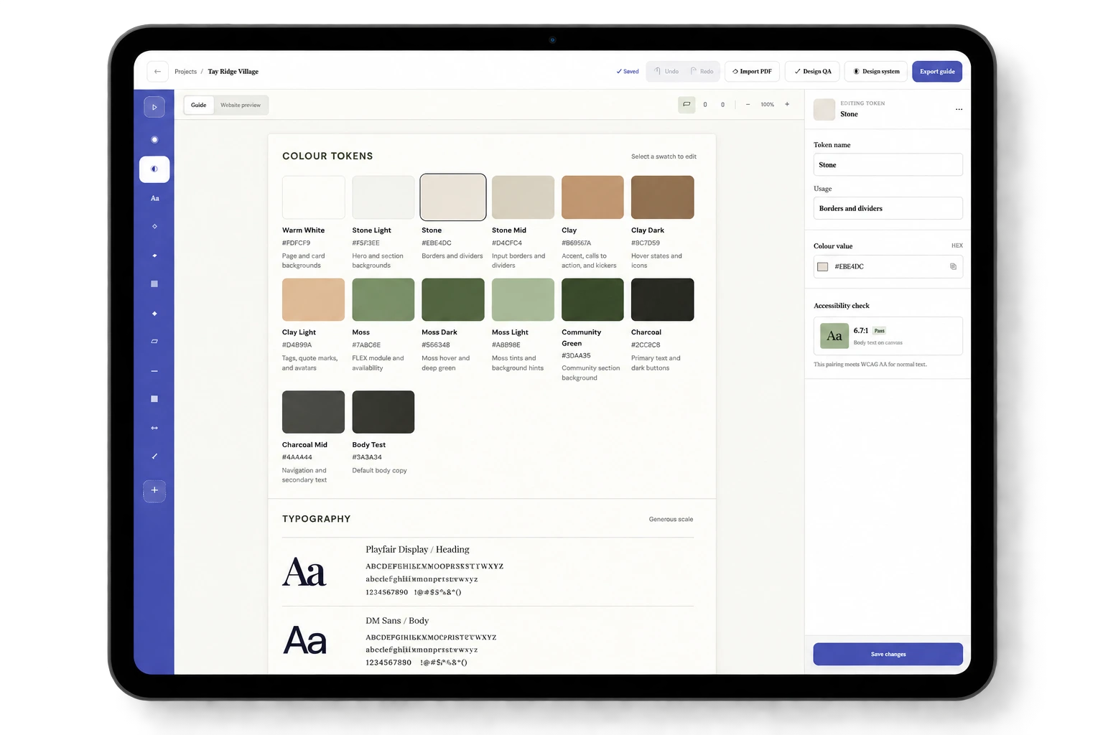Click the Undo button
The height and width of the screenshot is (735, 1103).
[666, 72]
